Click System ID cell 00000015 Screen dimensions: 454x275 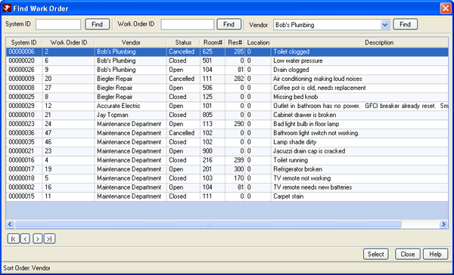pyautogui.click(x=24, y=196)
